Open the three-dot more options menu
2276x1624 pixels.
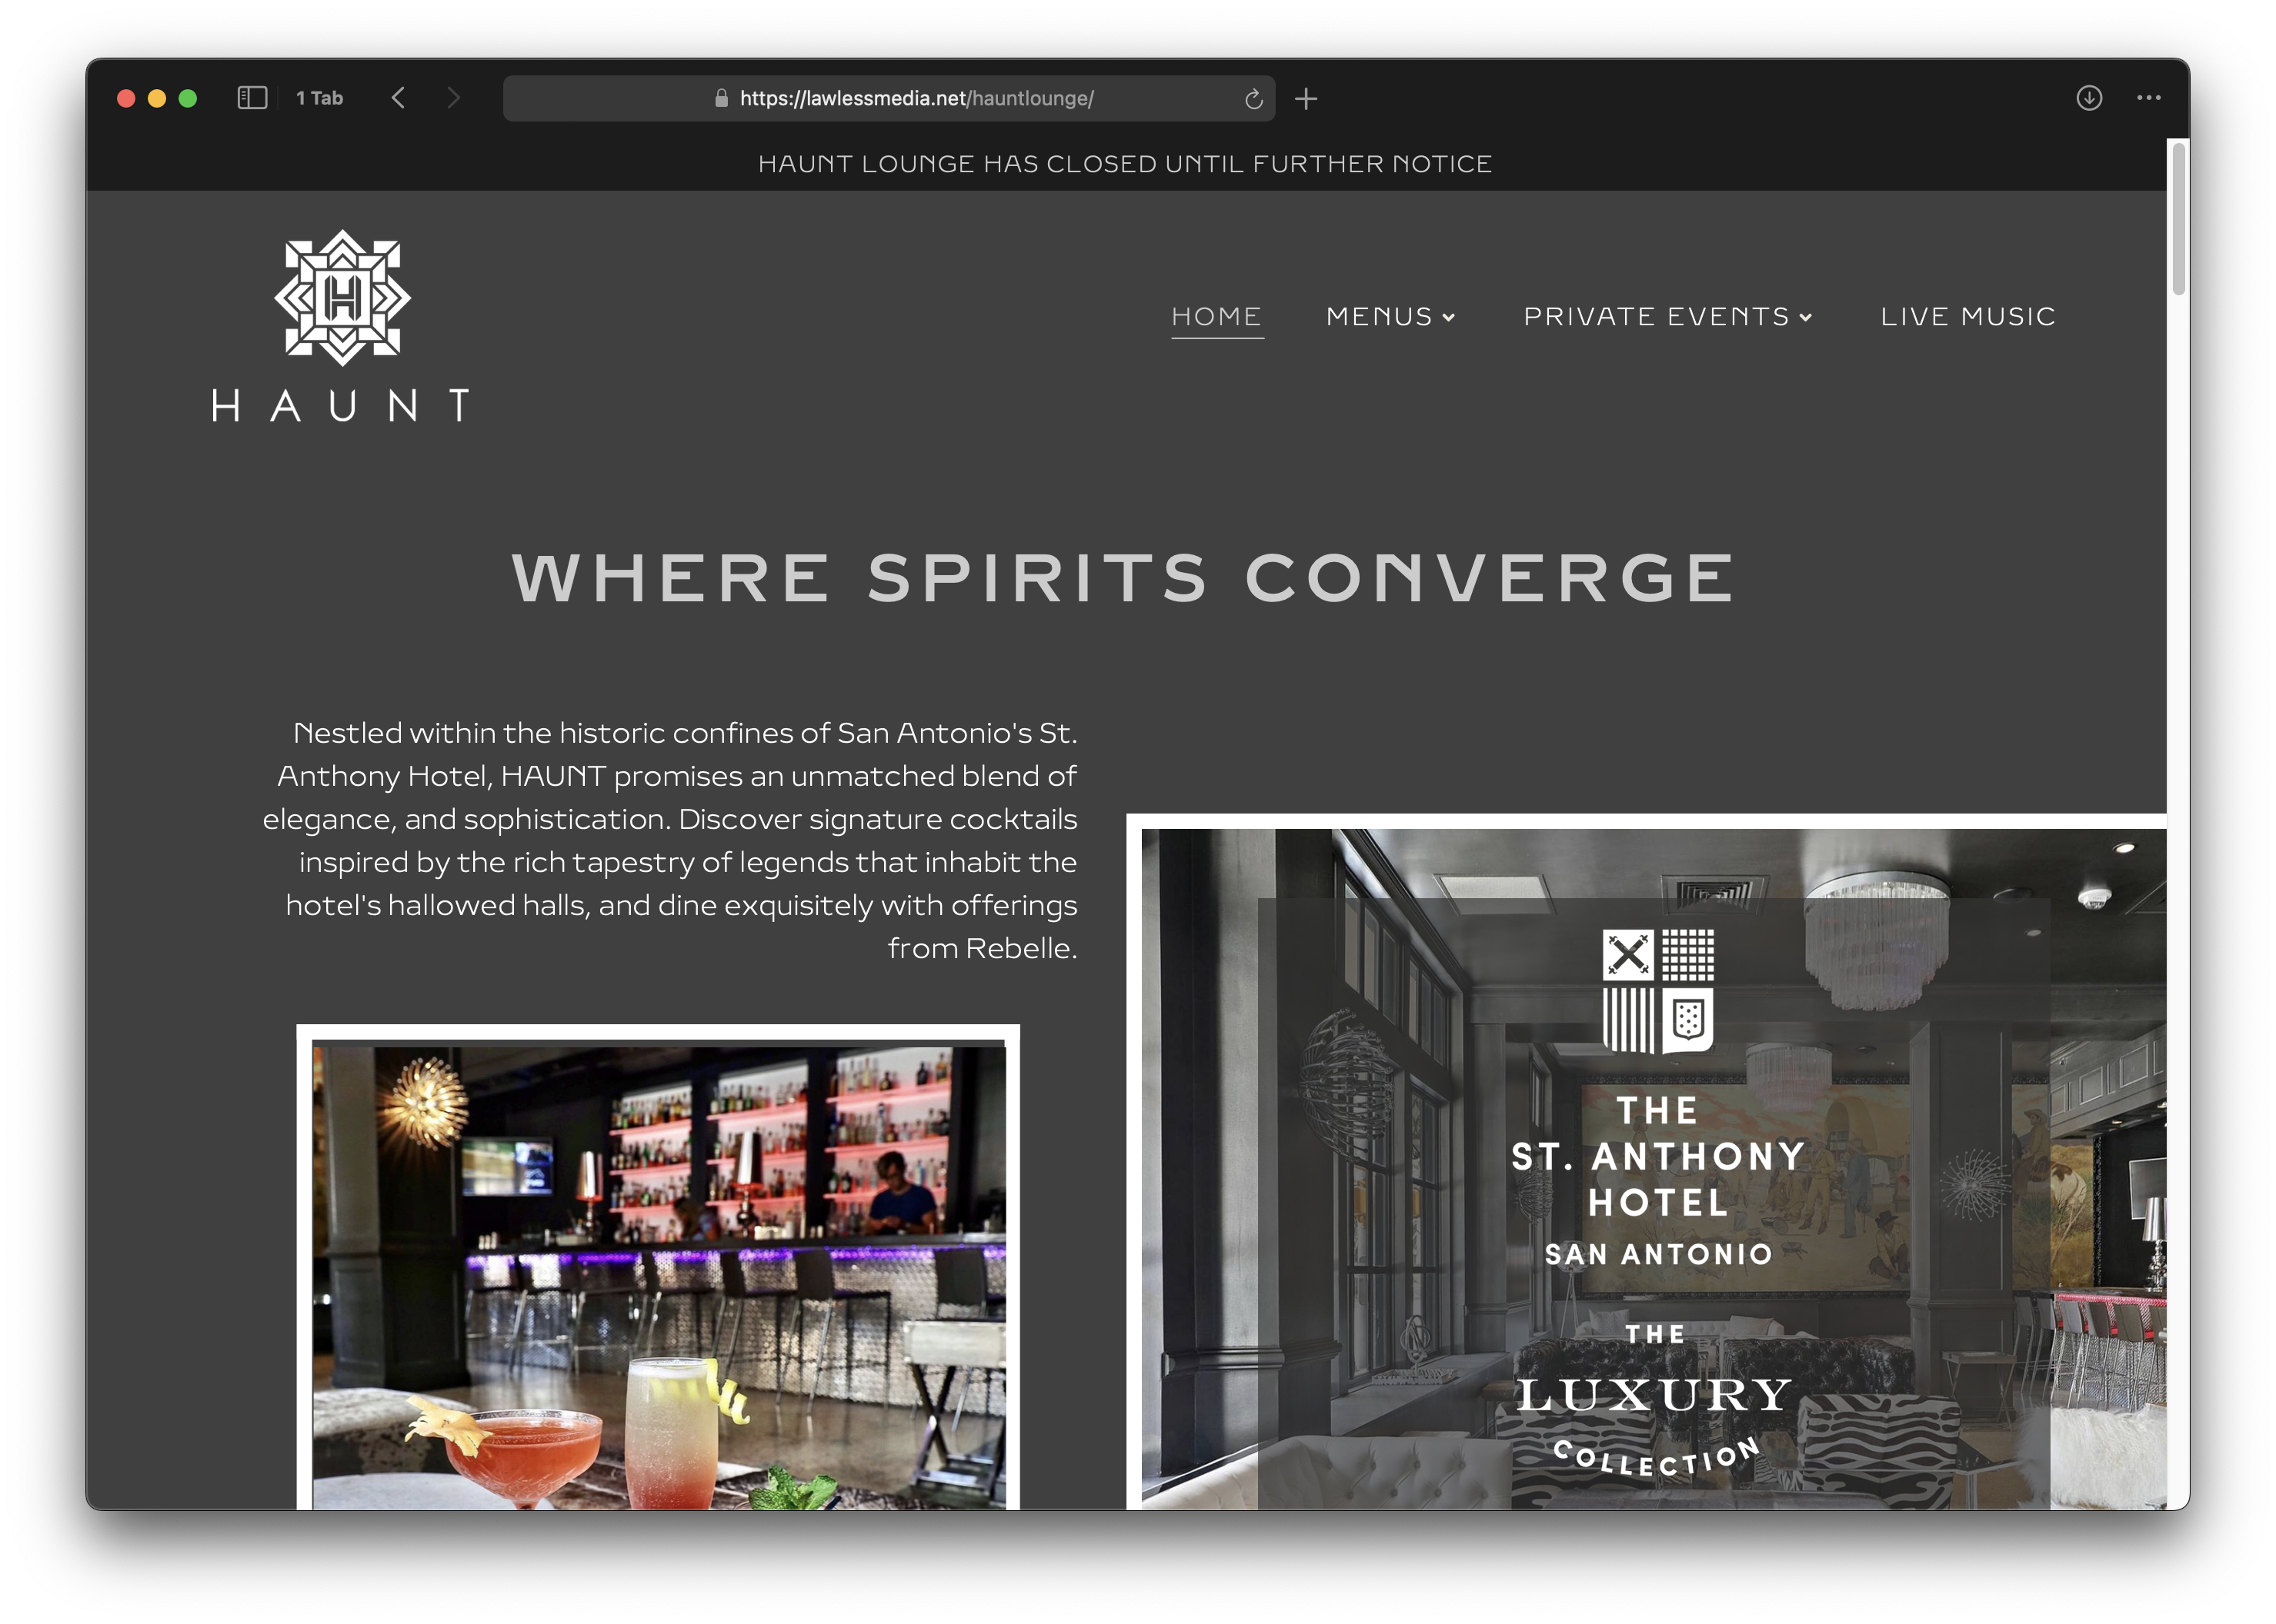(2148, 98)
